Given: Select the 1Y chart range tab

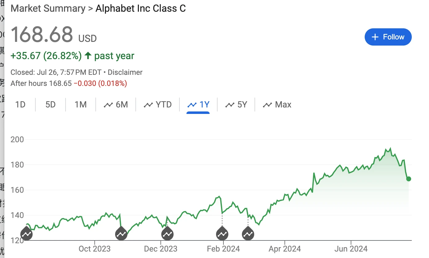Looking at the screenshot, I should (x=198, y=105).
